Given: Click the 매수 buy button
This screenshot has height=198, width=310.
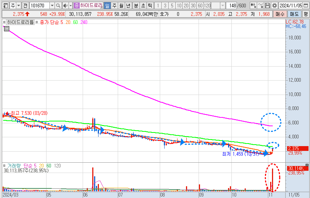Looking at the screenshot, I should pos(280,14).
